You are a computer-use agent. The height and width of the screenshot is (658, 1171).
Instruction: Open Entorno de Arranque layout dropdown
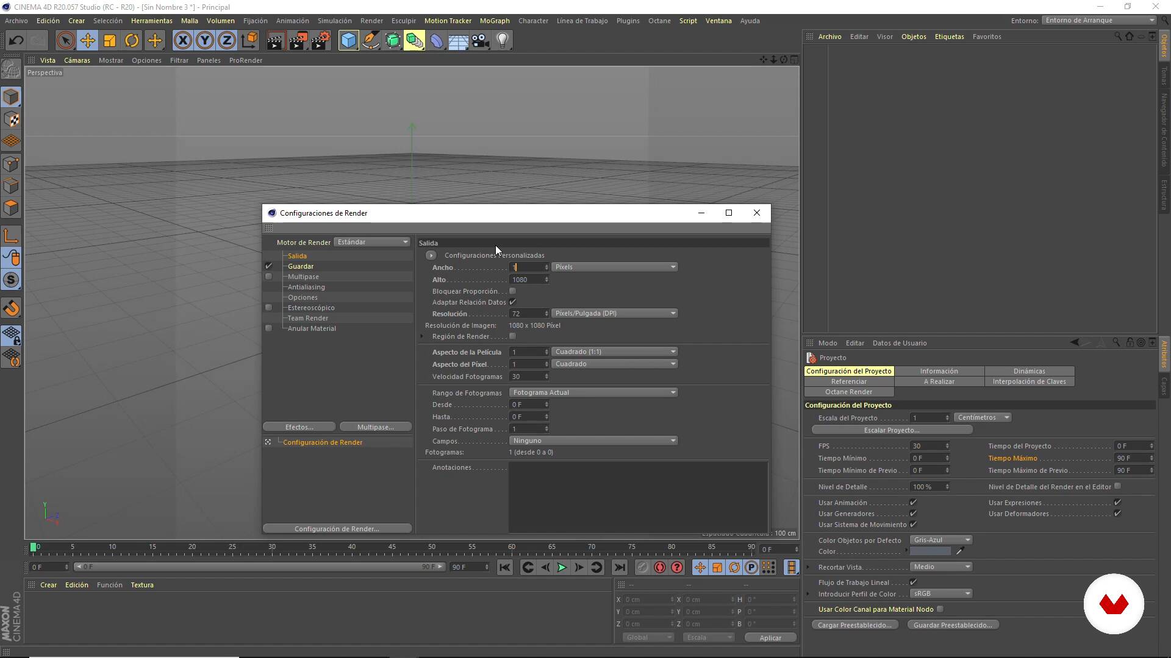pos(1099,20)
